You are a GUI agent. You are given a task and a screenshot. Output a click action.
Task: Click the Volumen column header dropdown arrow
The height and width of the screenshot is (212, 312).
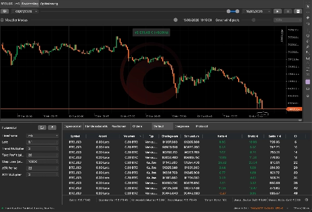140,136
